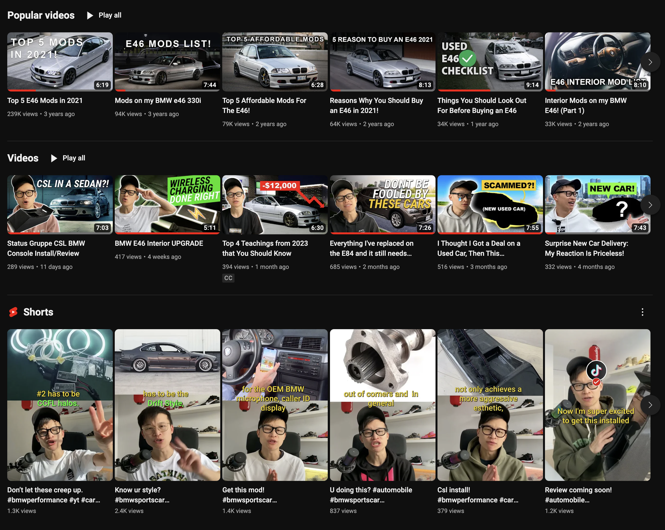This screenshot has width=665, height=530.
Task: Click the 379 views text under Csl install
Action: pos(451,511)
